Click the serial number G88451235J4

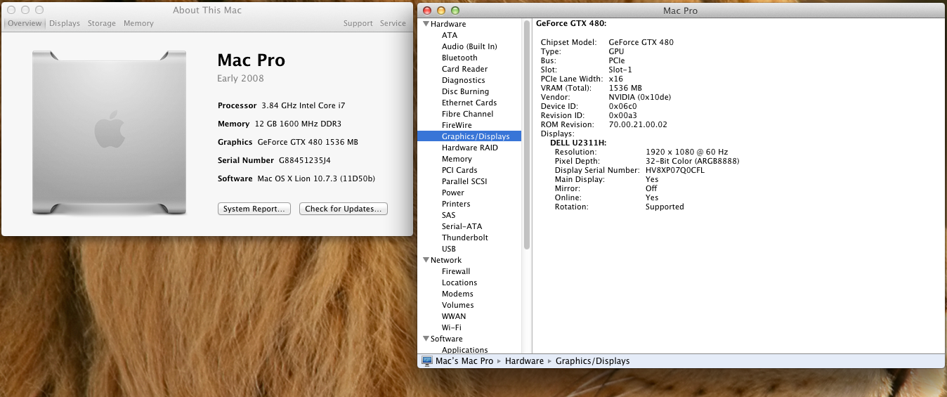click(x=305, y=160)
